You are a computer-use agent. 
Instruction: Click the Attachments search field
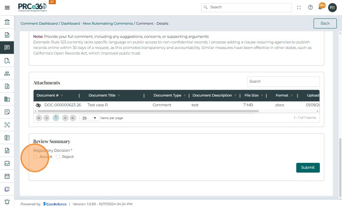point(283,81)
